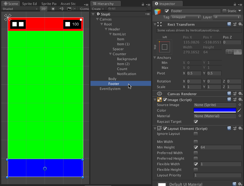Enable Ignore Layout checkbox

click(x=196, y=134)
